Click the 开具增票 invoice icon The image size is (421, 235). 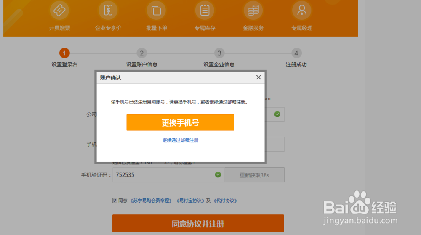[x=59, y=11]
